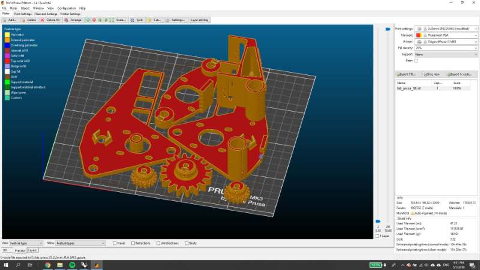This screenshot has height=270, width=480.
Task: Open the Window menu
Action: click(38, 8)
